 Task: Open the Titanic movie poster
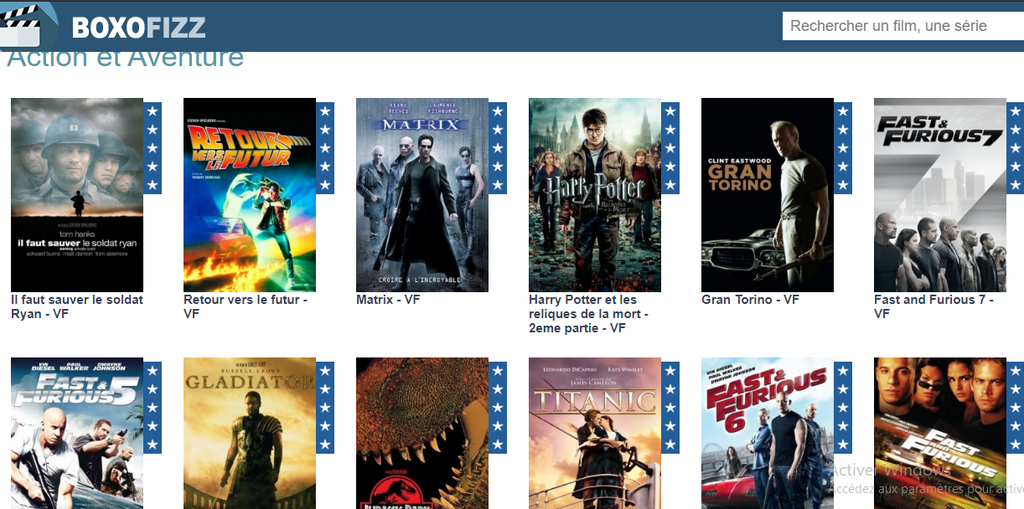[595, 434]
